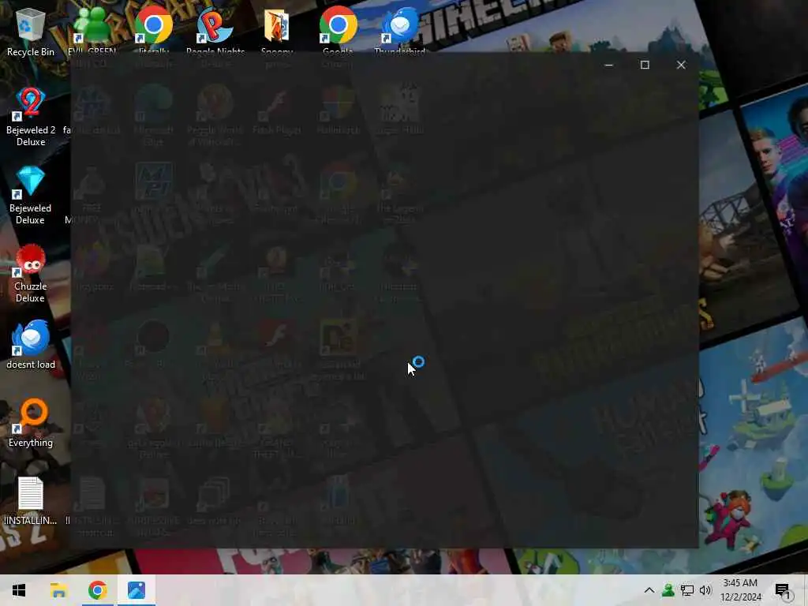Open the taskbar clock showing 3:45 AM

click(x=740, y=590)
